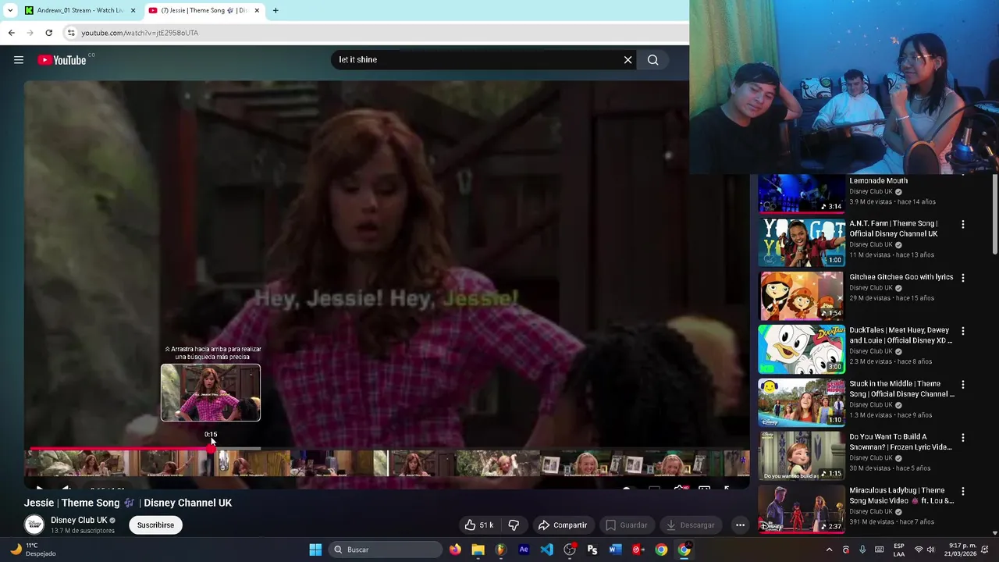Open File Explorer from the taskbar
The width and height of the screenshot is (999, 562).
(x=478, y=550)
